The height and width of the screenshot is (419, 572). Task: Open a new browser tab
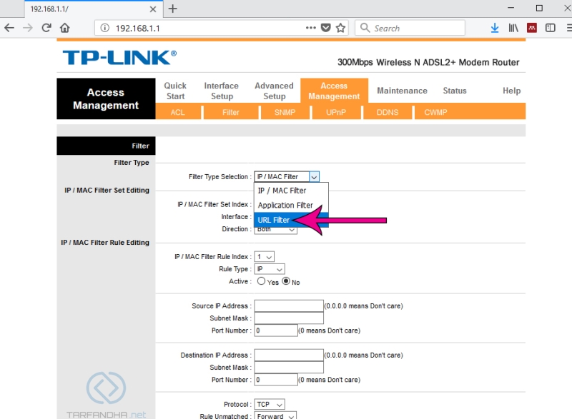(x=172, y=9)
